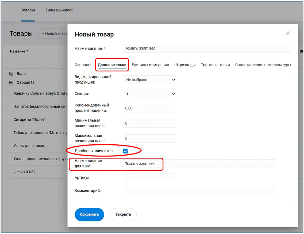Open the Секция dropdown
The width and height of the screenshot is (304, 234).
point(149,94)
